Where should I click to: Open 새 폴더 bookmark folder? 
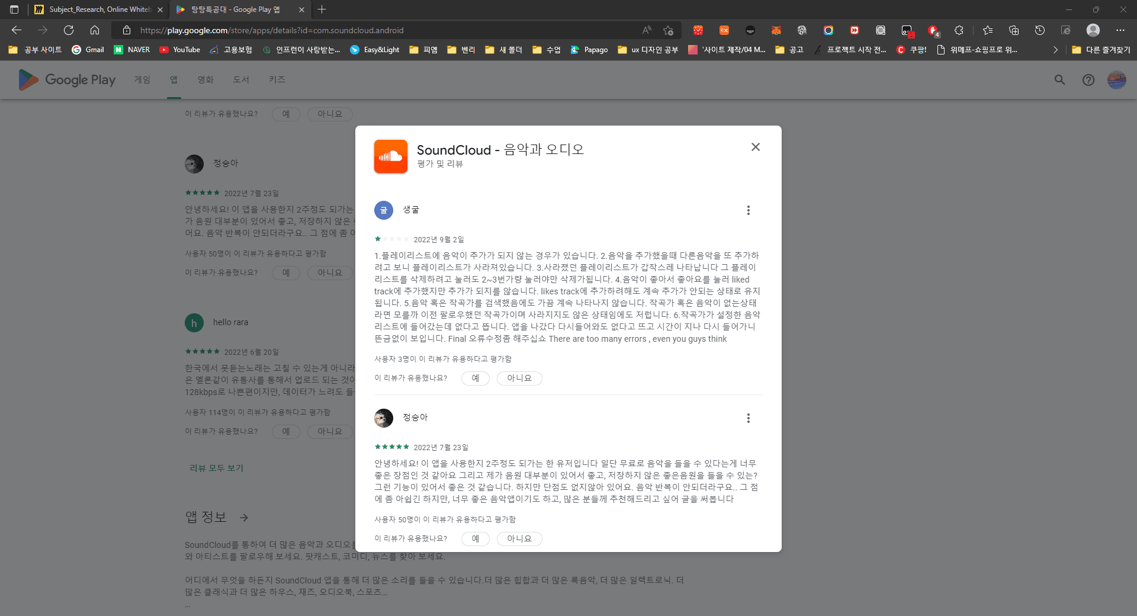tap(504, 50)
